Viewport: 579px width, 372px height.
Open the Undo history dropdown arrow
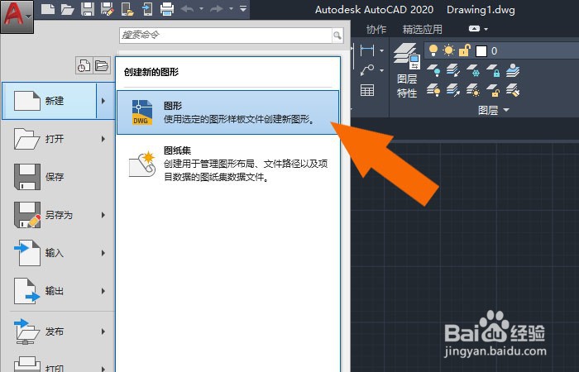pos(201,8)
